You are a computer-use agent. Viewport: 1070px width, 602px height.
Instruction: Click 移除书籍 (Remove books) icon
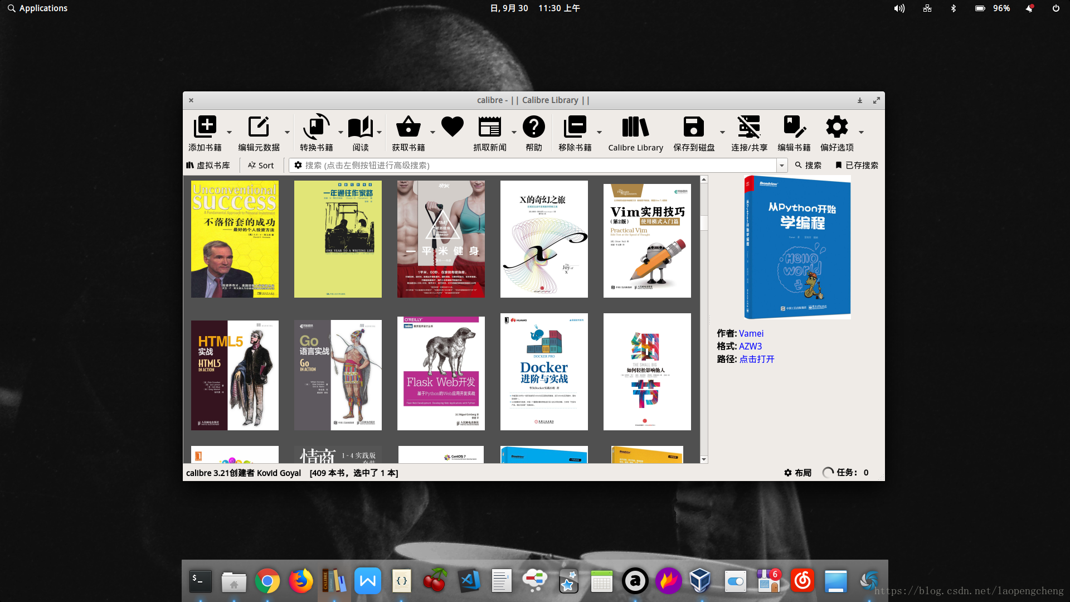(575, 127)
